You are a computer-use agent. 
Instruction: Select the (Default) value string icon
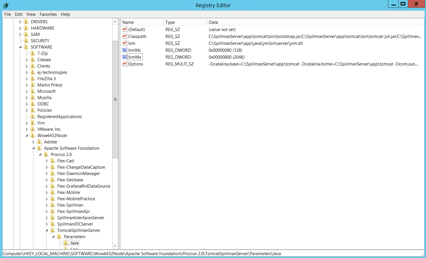[x=125, y=29]
